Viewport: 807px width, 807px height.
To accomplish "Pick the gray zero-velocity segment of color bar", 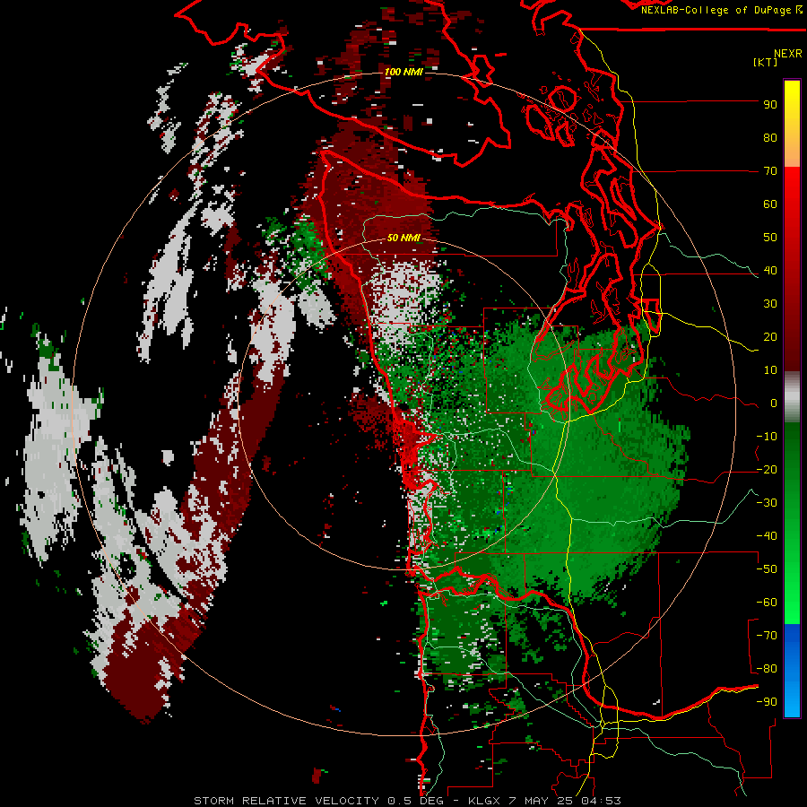I will 792,397.
